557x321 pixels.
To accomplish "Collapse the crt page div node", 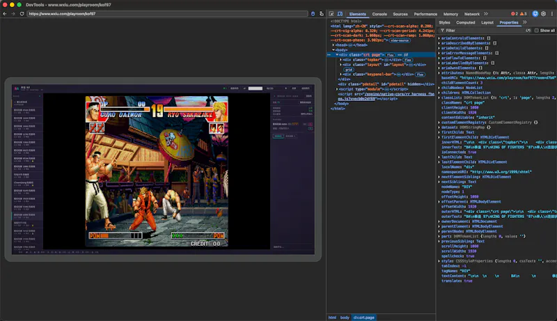I will click(337, 55).
